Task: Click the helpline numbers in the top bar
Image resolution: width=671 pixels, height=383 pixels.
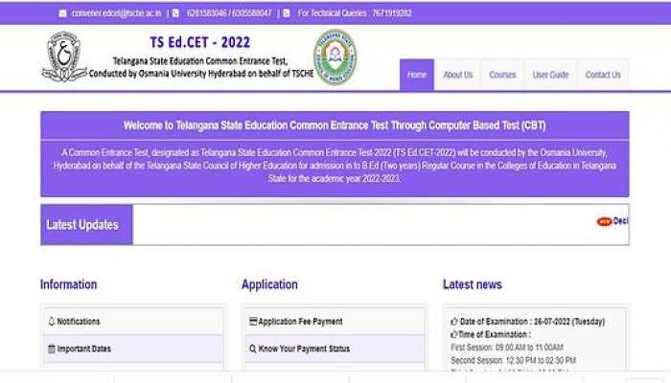Action: [x=229, y=13]
